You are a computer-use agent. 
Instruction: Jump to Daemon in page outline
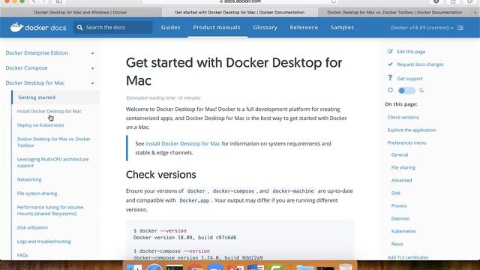click(x=400, y=218)
